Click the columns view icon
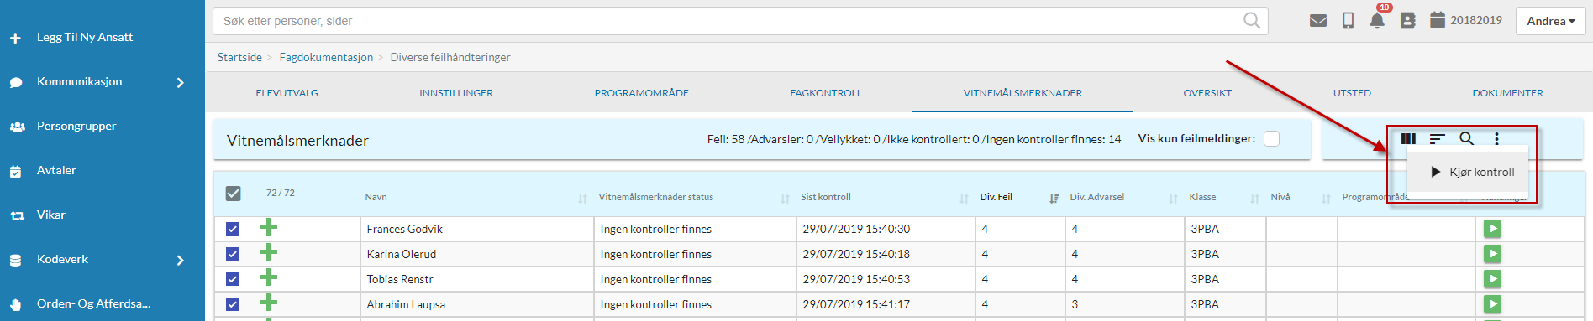 click(x=1409, y=139)
